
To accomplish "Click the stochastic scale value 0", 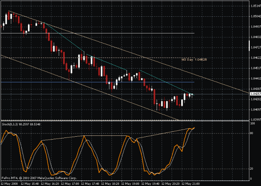I will click(x=251, y=179).
